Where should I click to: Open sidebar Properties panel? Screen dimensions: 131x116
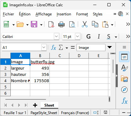(x=124, y=57)
